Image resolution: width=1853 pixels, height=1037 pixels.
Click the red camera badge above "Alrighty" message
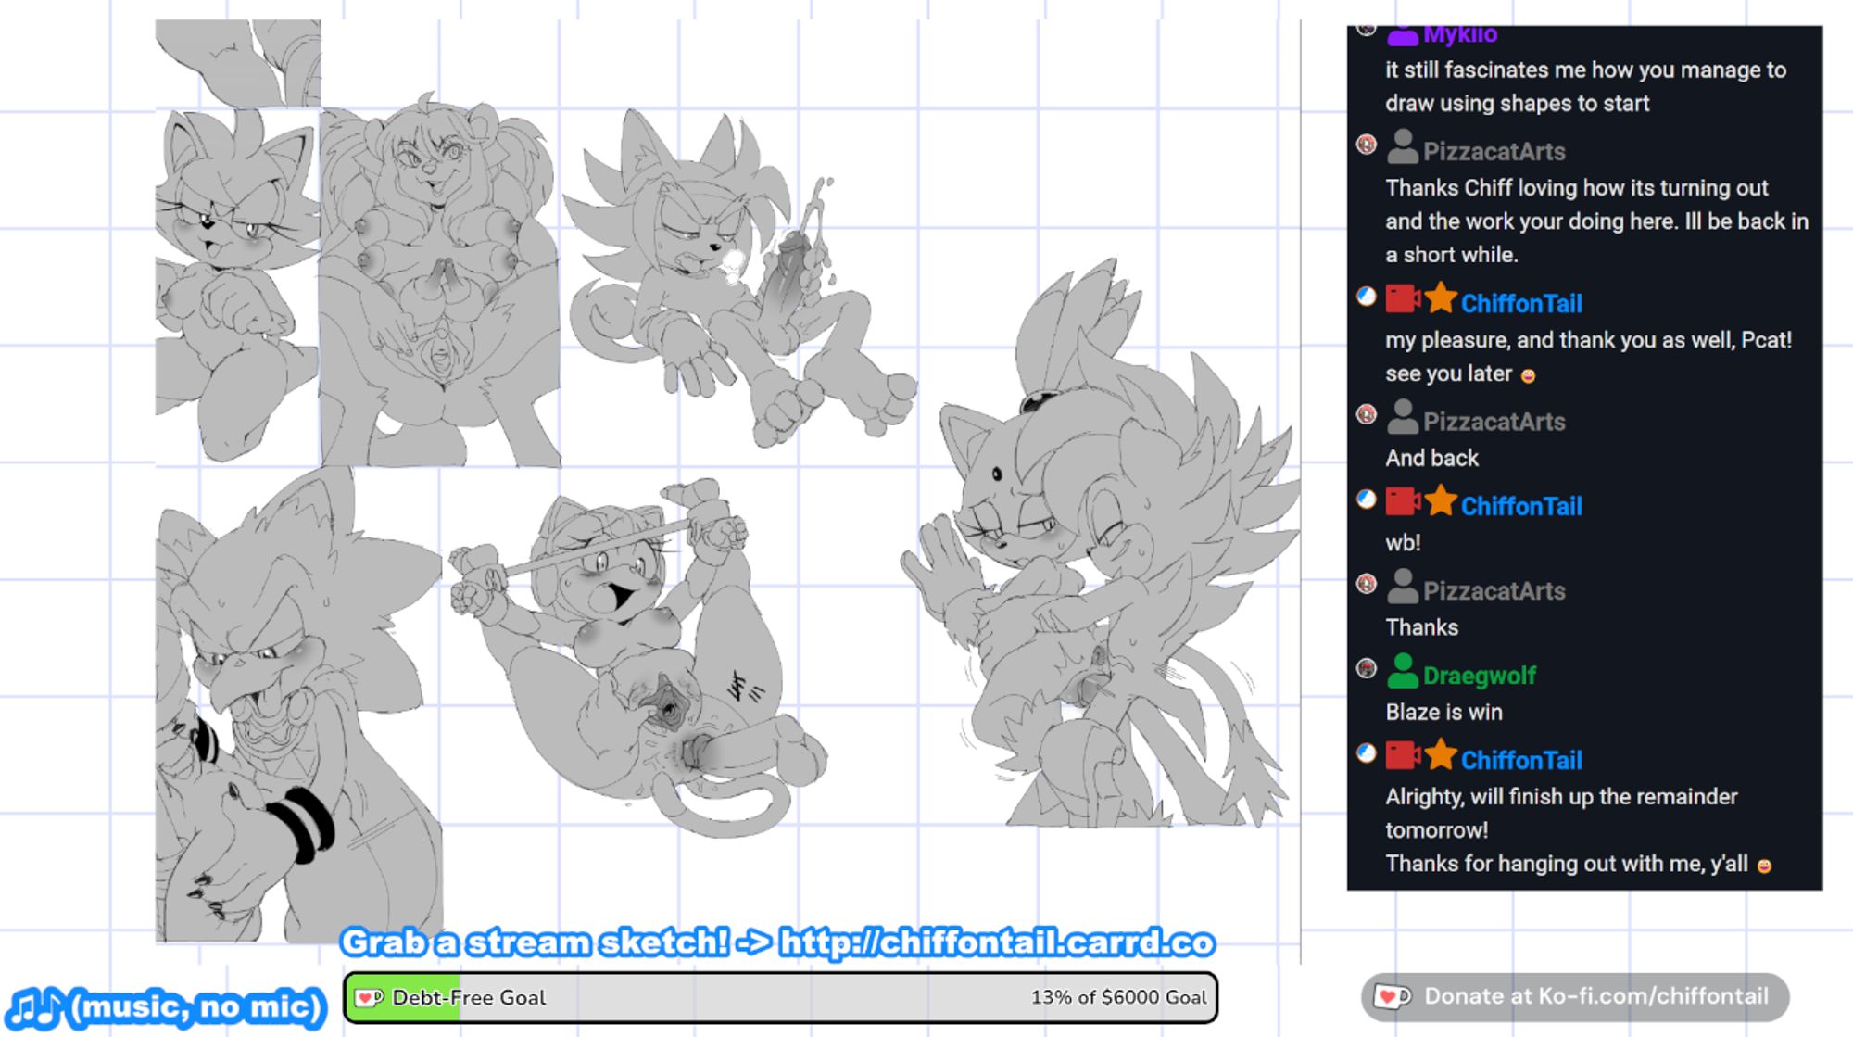click(x=1403, y=755)
